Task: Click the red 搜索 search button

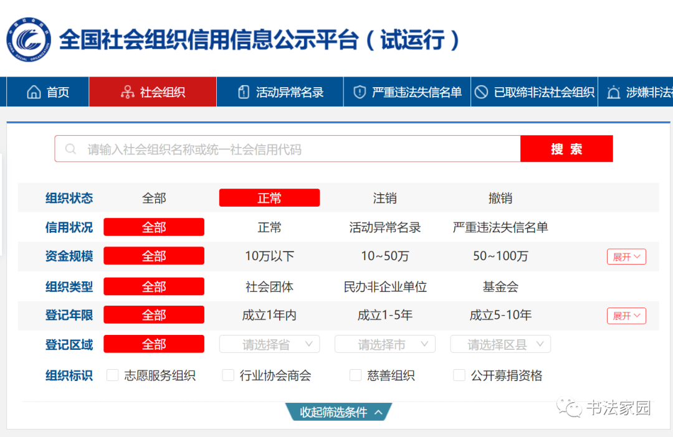Action: point(566,149)
